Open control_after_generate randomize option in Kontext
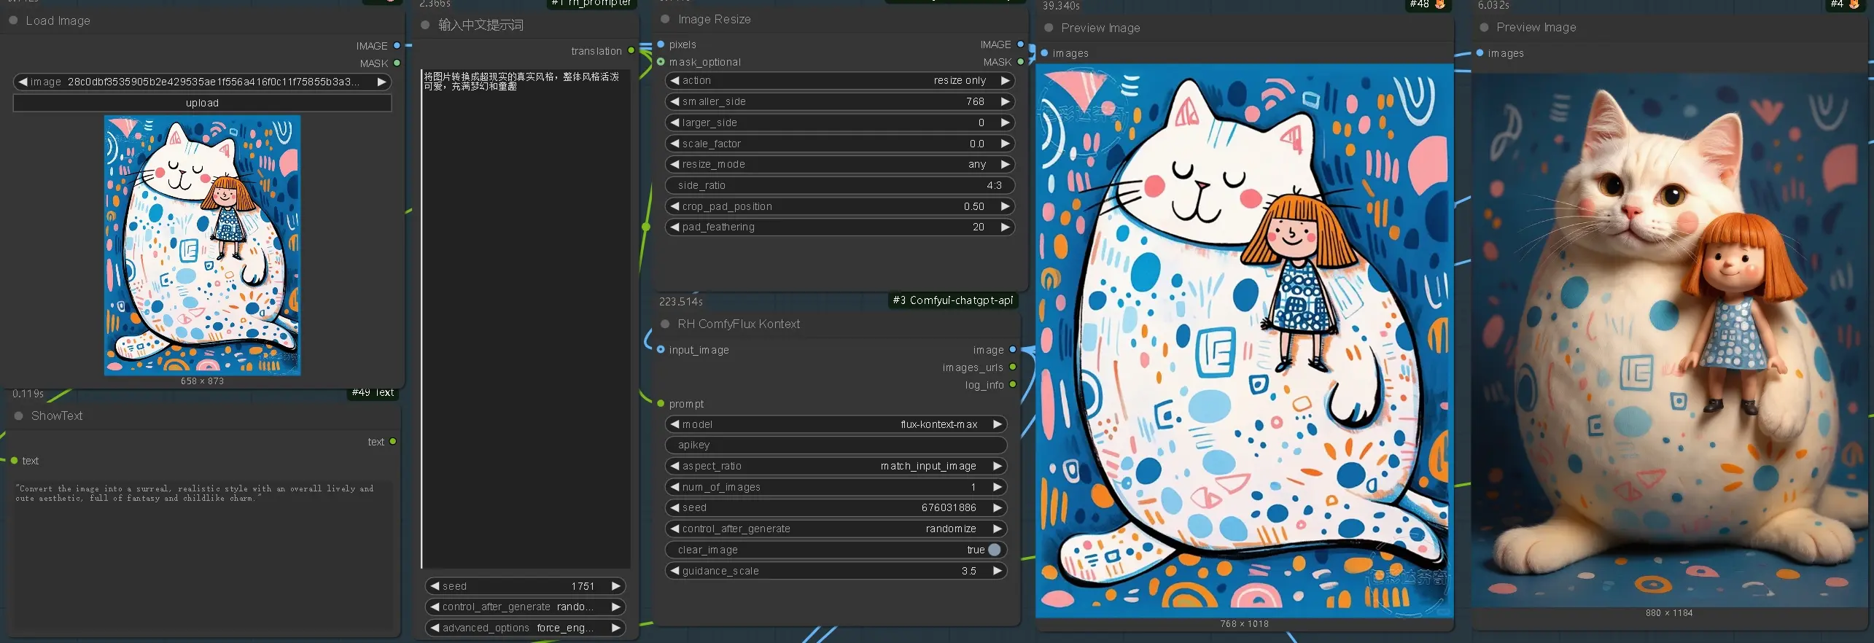1874x643 pixels. click(836, 529)
